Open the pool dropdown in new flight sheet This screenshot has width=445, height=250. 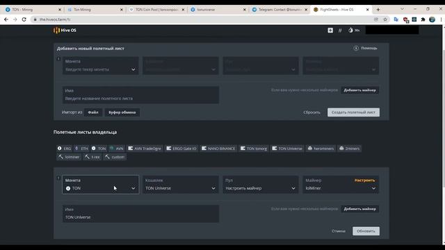[x=261, y=66]
